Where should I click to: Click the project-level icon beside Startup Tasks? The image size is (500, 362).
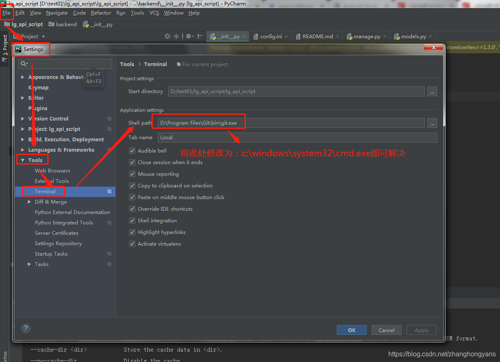110,254
